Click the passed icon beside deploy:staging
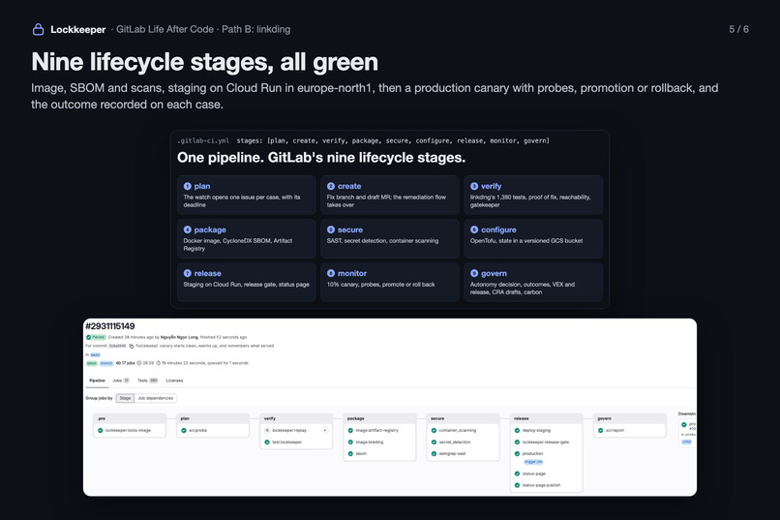This screenshot has width=780, height=520. (517, 430)
